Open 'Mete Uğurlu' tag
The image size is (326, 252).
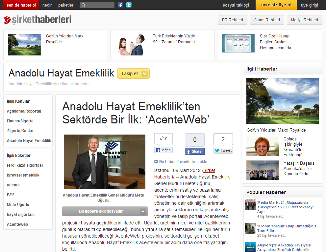tap(18, 205)
